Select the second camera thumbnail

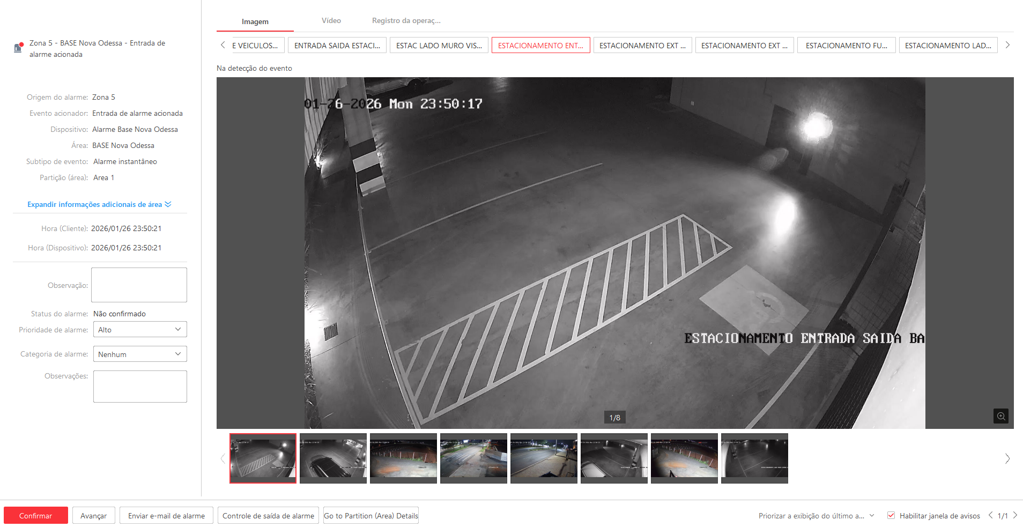click(333, 458)
